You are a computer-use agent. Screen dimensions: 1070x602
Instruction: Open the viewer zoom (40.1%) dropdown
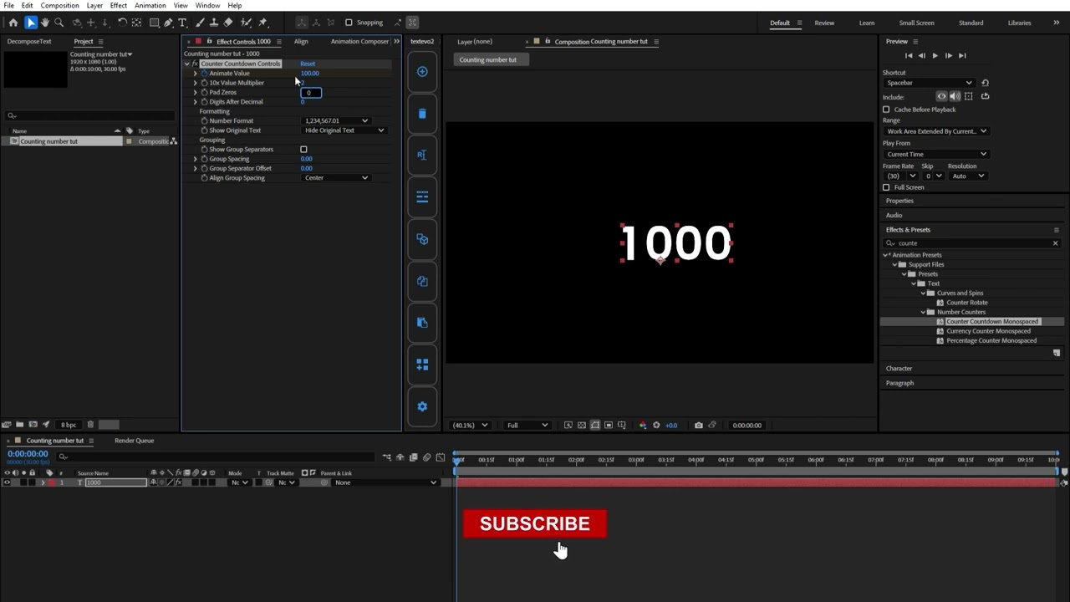point(470,426)
